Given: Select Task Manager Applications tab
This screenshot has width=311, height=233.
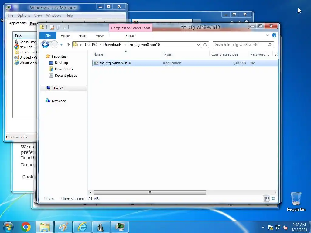Looking at the screenshot, I should point(18,23).
